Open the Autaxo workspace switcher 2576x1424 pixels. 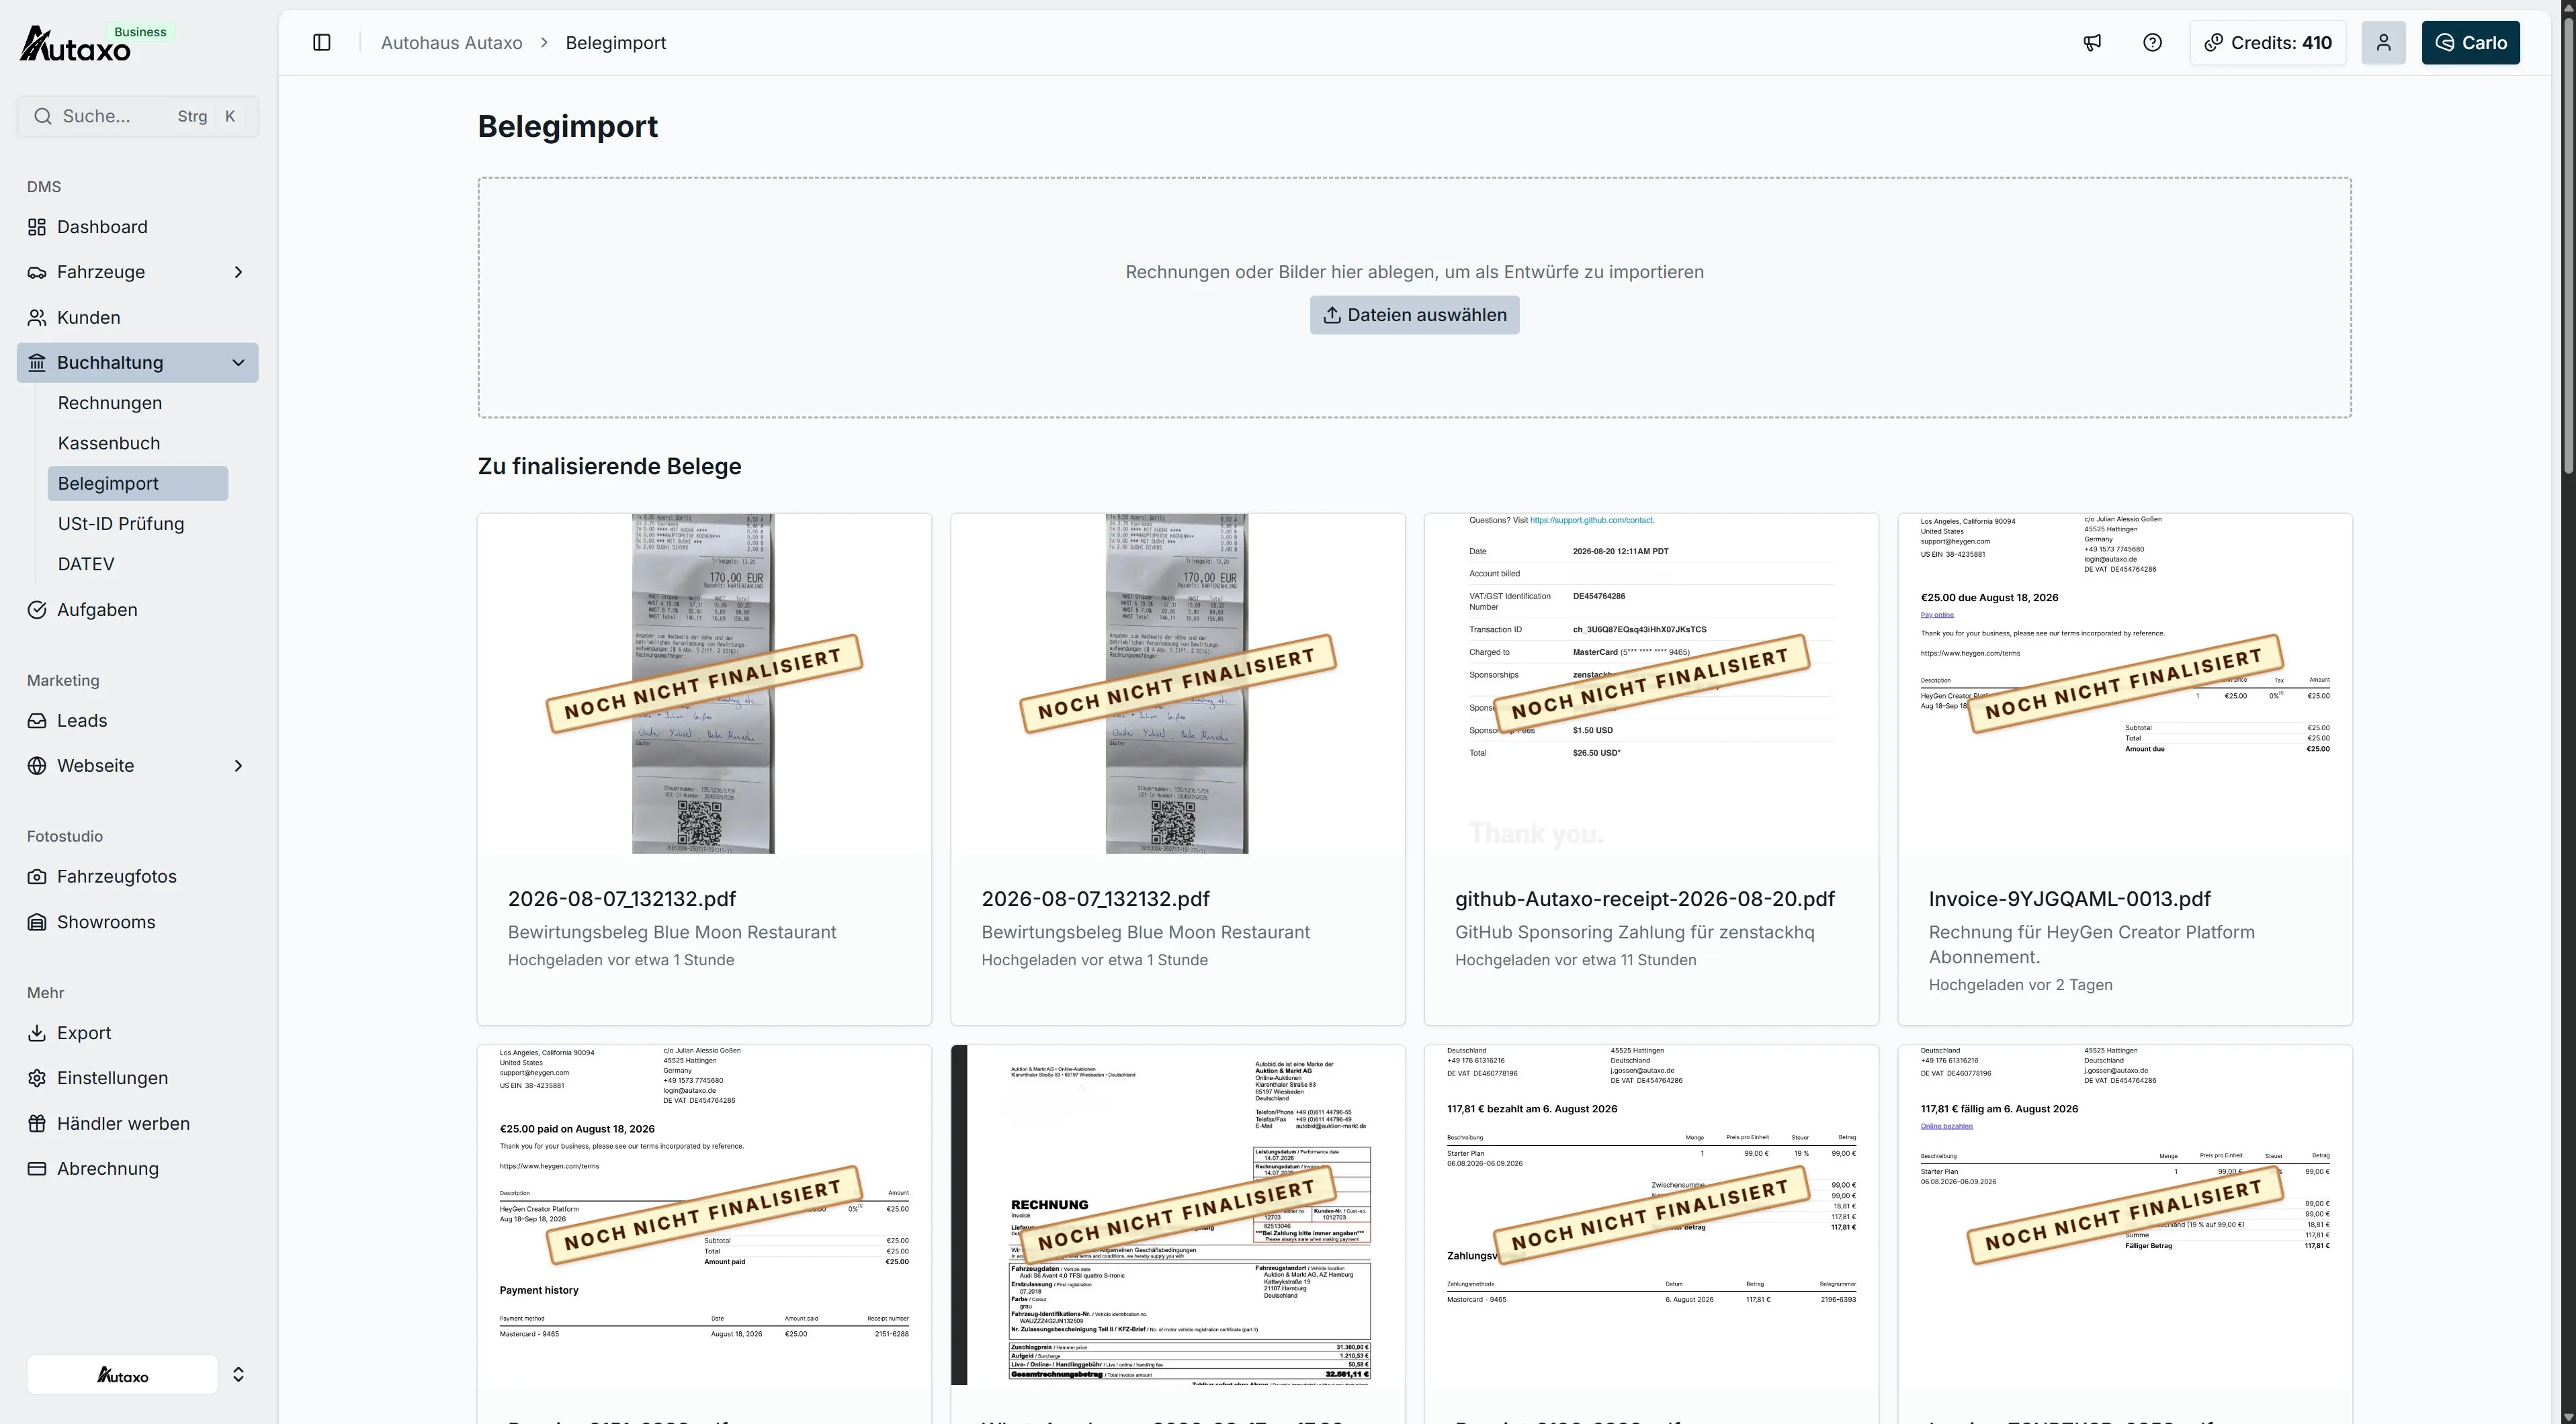(x=138, y=1375)
